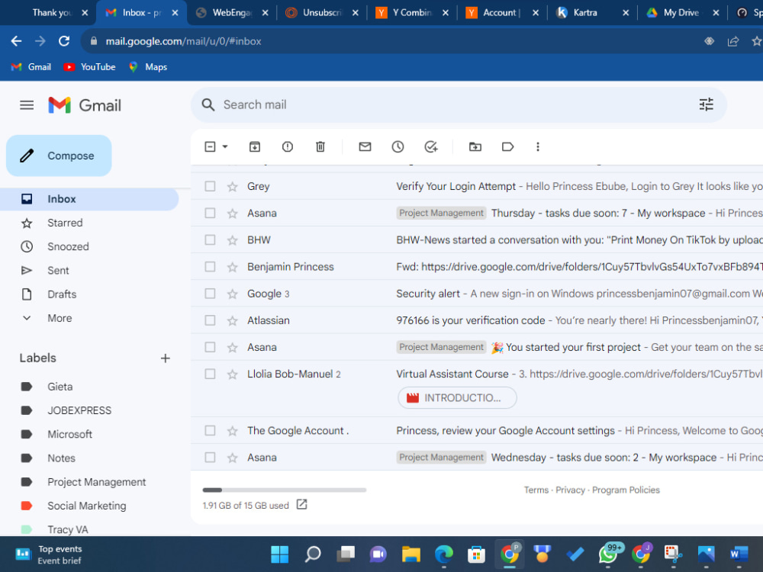Open Program Policies footer link
The height and width of the screenshot is (572, 763).
[626, 490]
